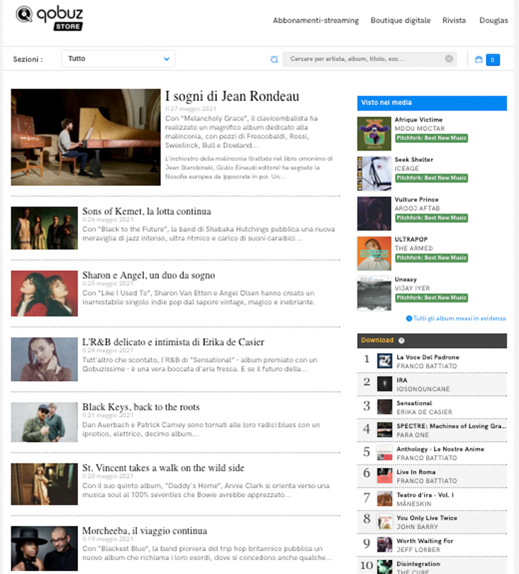The height and width of the screenshot is (574, 519).
Task: Click the Visto nei media header
Action: click(x=432, y=103)
